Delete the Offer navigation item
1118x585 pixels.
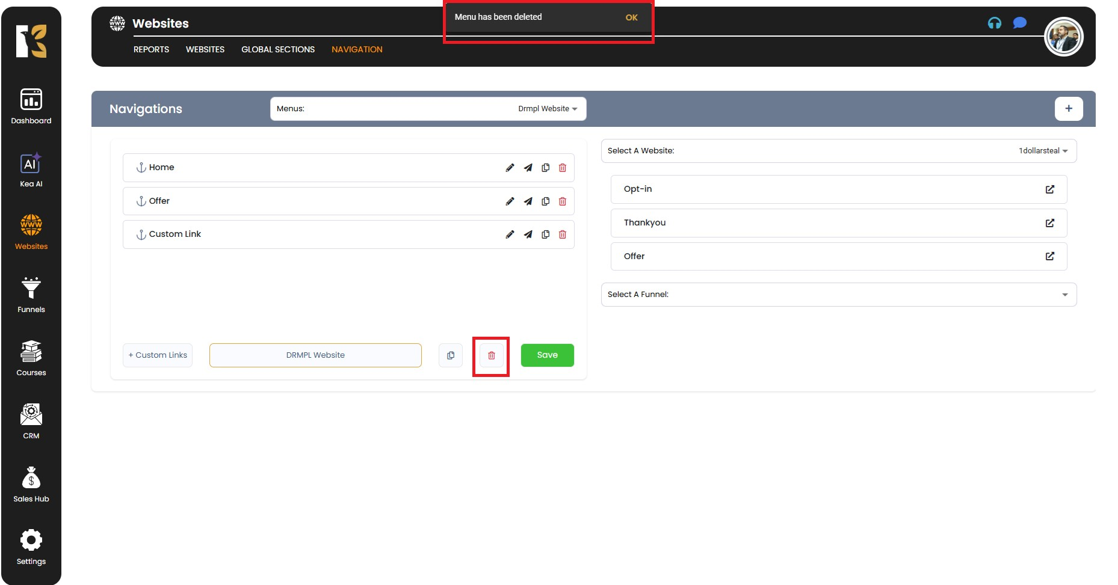tap(563, 201)
